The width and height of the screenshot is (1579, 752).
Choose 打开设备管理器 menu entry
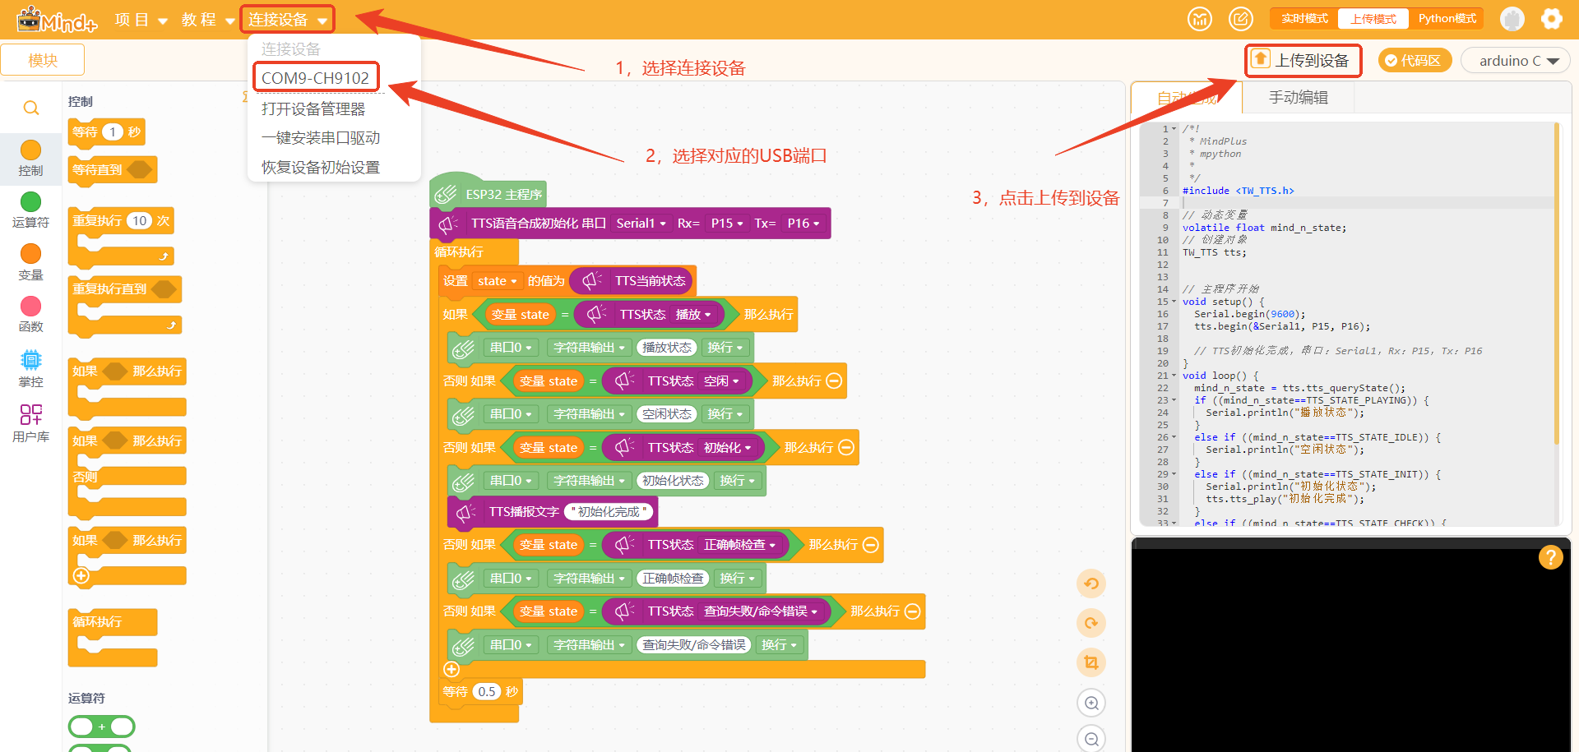pyautogui.click(x=313, y=108)
